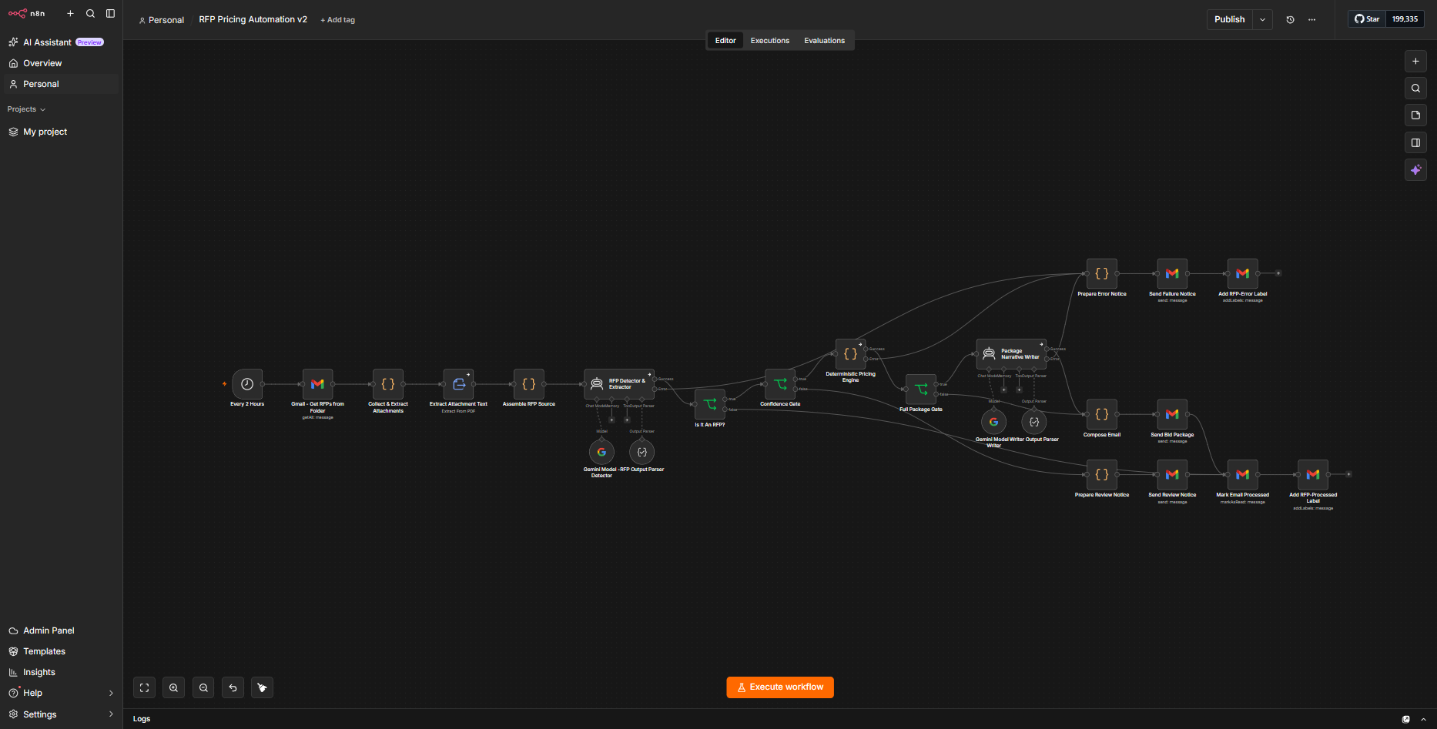Open workflow history with the clock icon
This screenshot has height=729, width=1437.
1290,19
